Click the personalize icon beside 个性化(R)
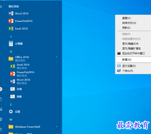 (119, 71)
